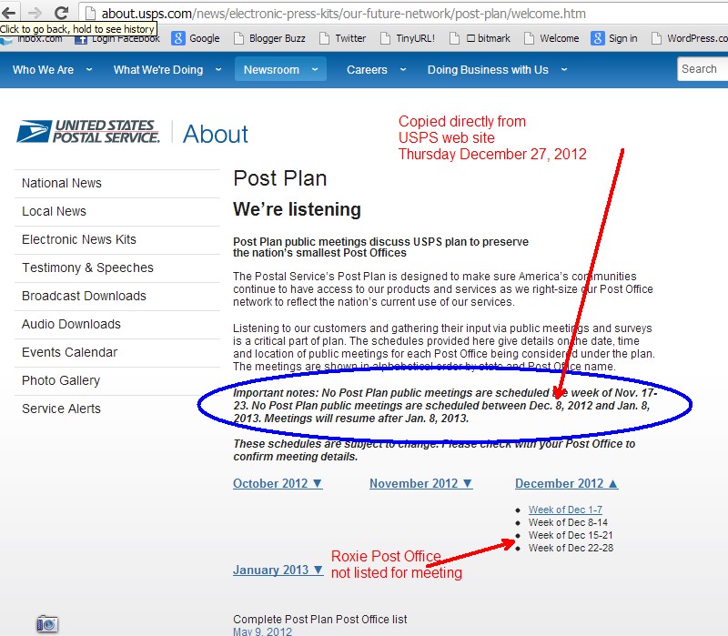Viewport: 728px width, 636px height.
Task: Click the browser forward arrow button
Action: click(x=35, y=13)
